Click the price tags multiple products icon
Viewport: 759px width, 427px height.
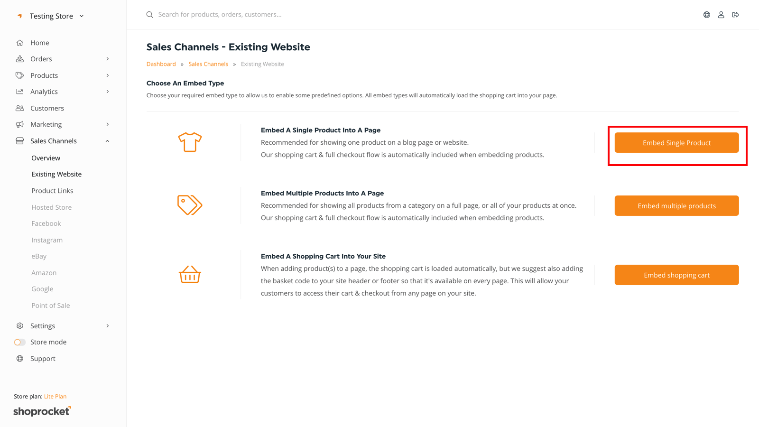[x=190, y=205]
